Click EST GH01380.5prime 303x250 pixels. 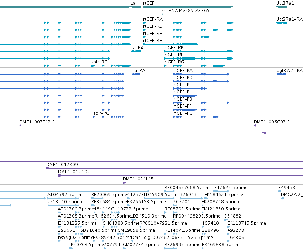tap(121, 223)
